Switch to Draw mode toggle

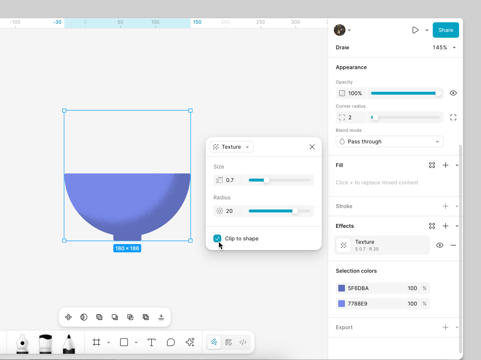tap(214, 342)
